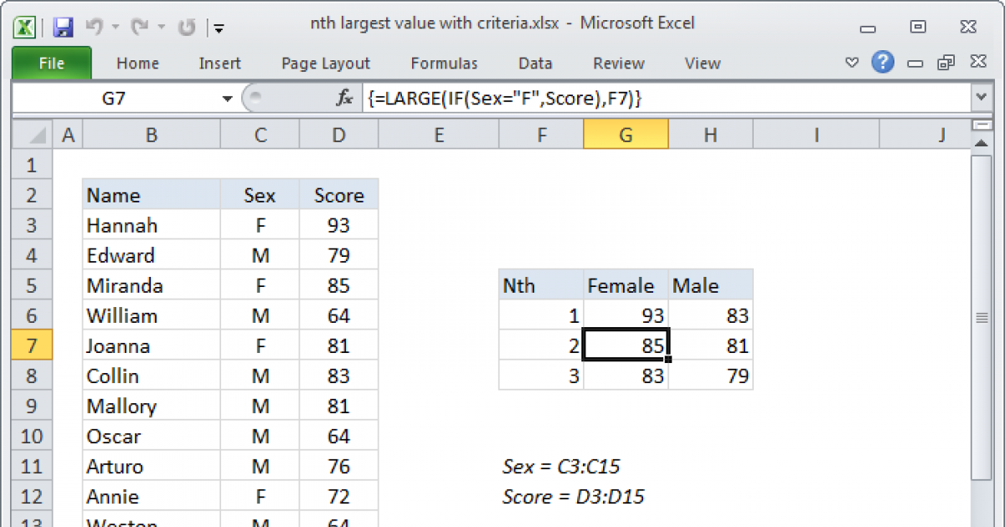Select the cell containing Oscar
This screenshot has width=1005, height=527.
[152, 437]
